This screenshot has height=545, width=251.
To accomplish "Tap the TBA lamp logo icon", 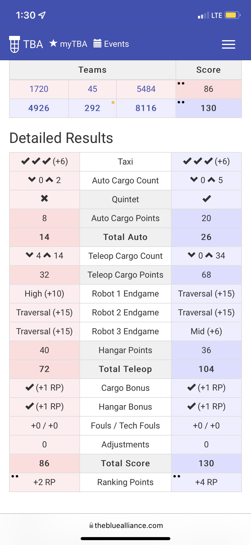I will (14, 44).
